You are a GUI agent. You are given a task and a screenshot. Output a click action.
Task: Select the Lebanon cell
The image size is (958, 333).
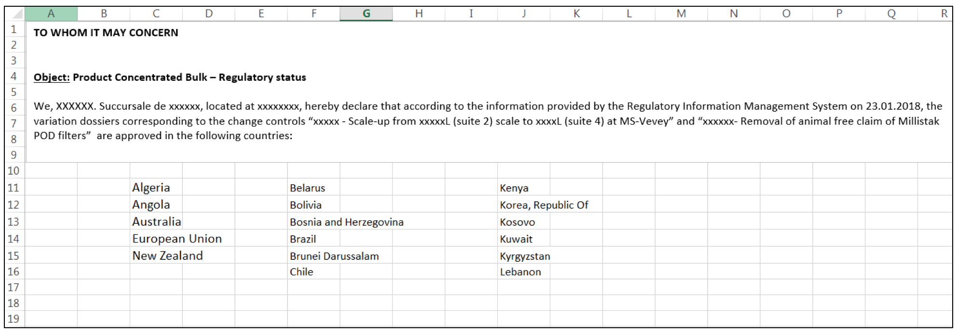[x=520, y=272]
